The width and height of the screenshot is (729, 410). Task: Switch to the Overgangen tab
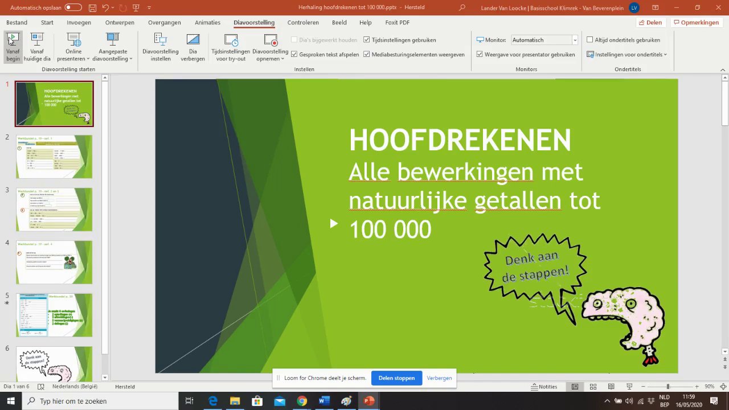point(165,23)
